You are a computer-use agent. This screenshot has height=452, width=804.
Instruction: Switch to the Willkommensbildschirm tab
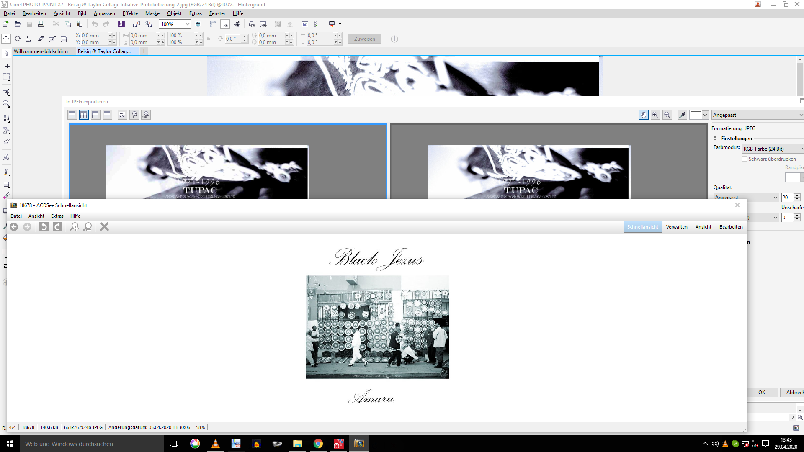[x=41, y=51]
